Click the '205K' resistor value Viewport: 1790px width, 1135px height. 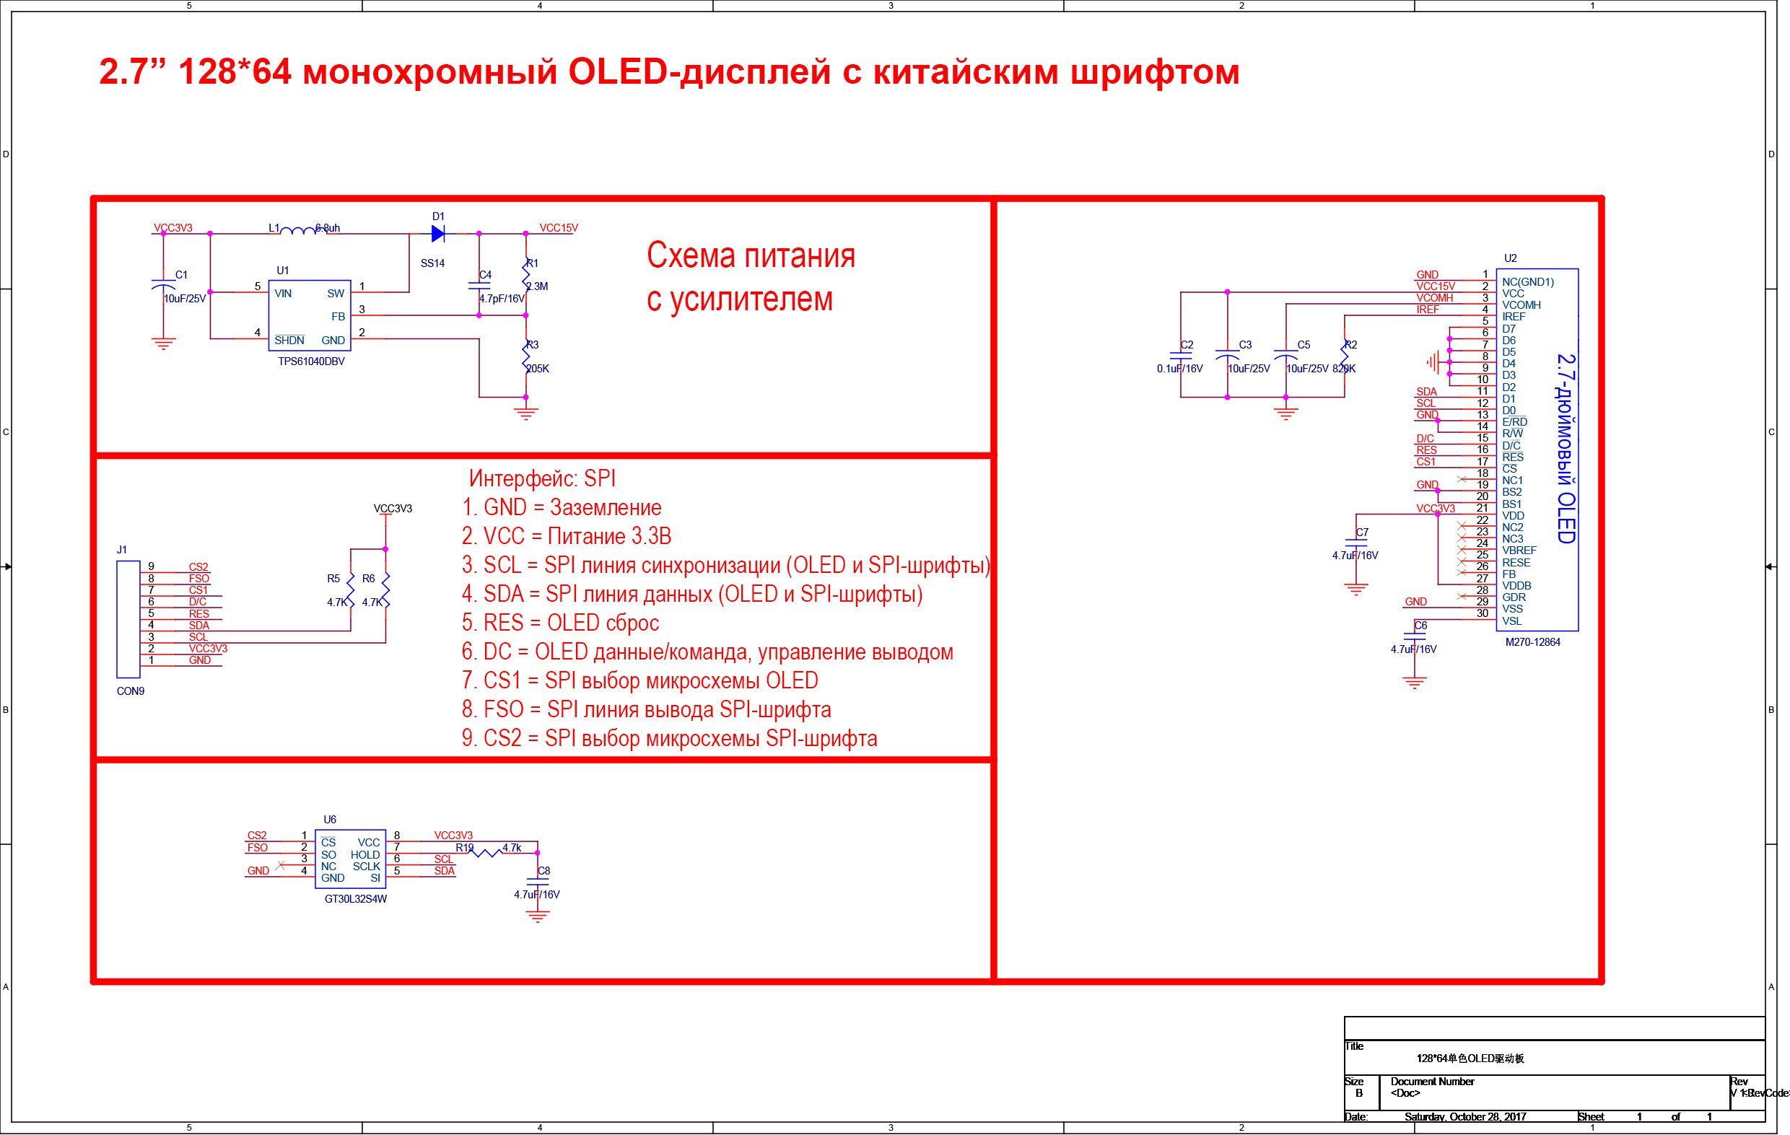tap(538, 369)
